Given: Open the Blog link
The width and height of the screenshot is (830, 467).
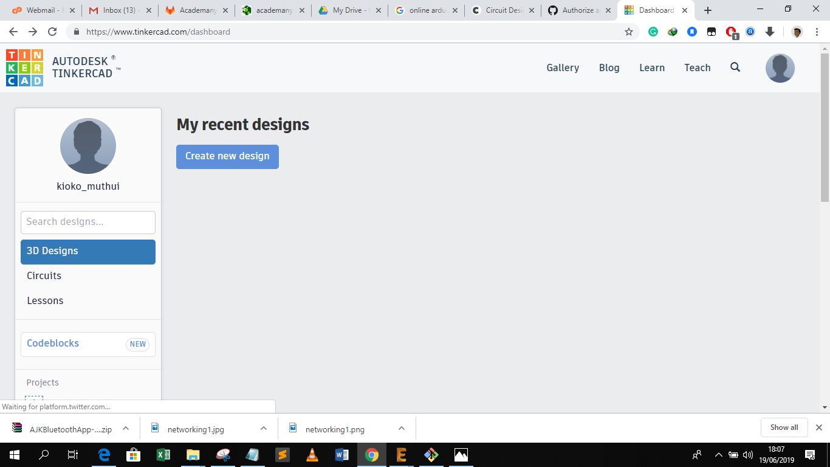Looking at the screenshot, I should click(x=609, y=67).
